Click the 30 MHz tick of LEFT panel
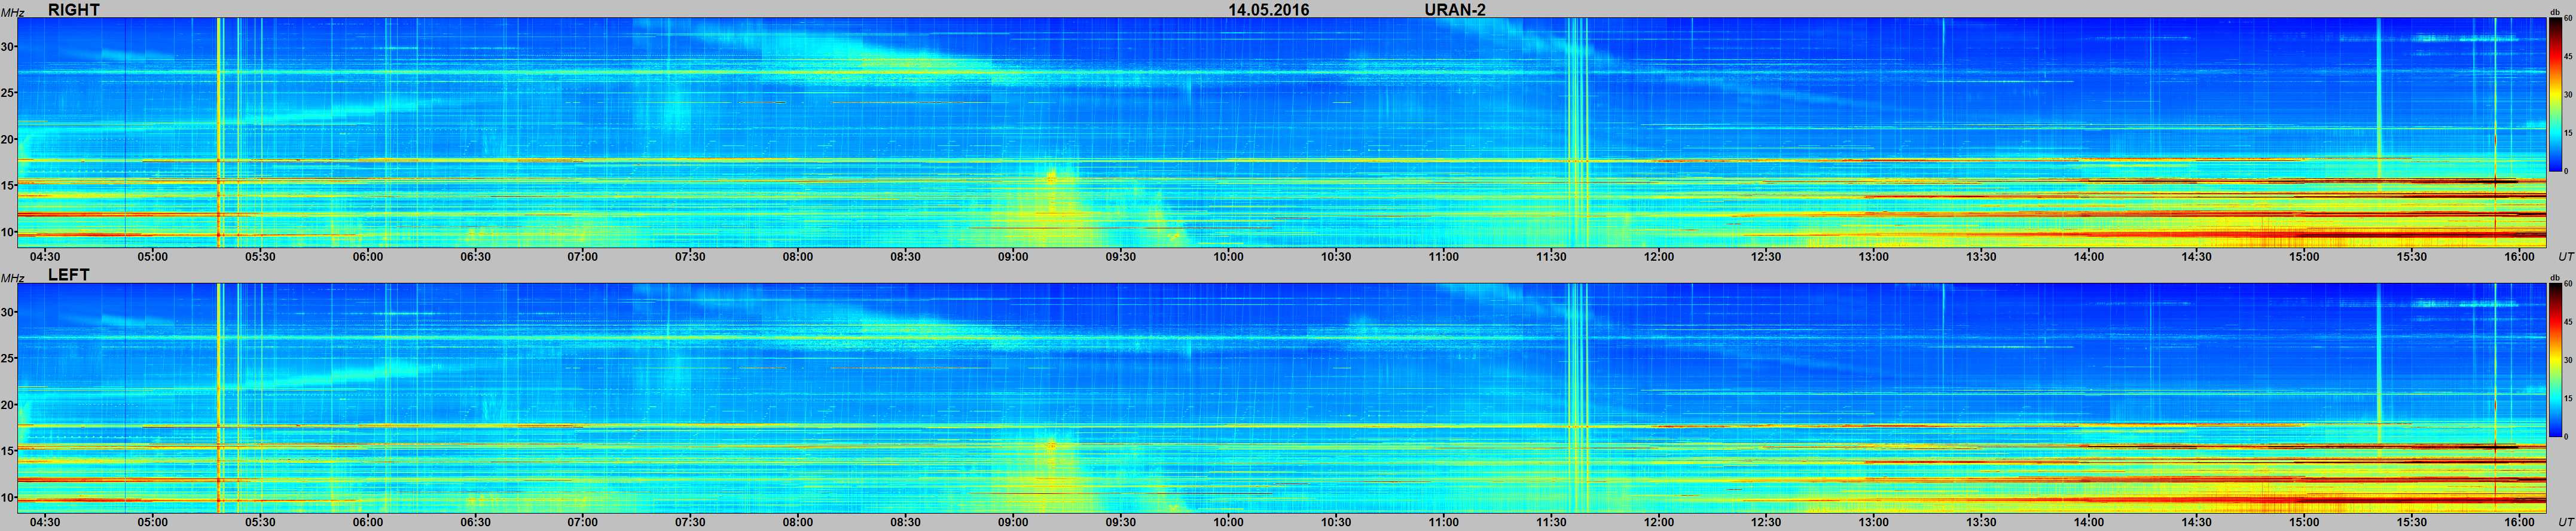 [x=8, y=312]
